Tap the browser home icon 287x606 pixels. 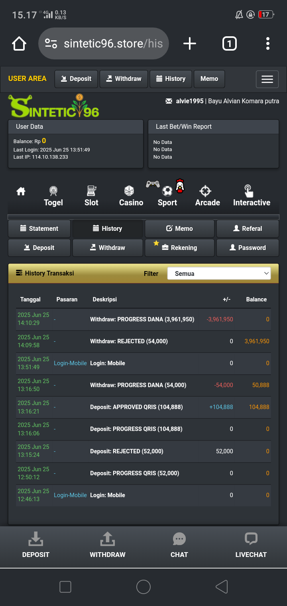(19, 43)
